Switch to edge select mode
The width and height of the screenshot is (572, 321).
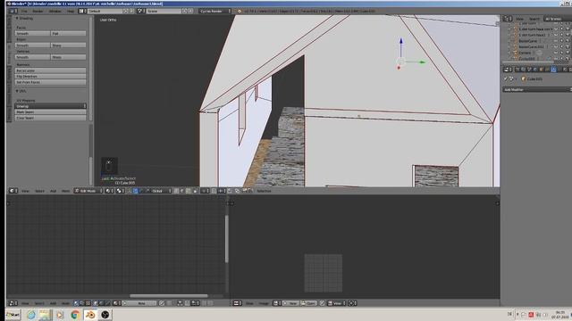tap(182, 191)
